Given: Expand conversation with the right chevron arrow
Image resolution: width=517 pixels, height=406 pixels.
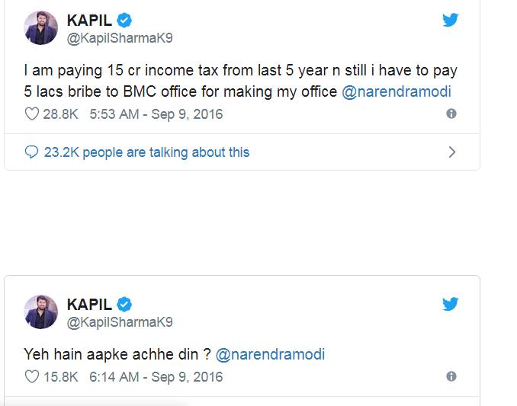Looking at the screenshot, I should pos(452,152).
